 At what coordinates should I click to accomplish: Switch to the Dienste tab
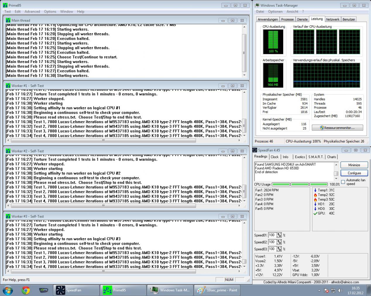coord(302,19)
